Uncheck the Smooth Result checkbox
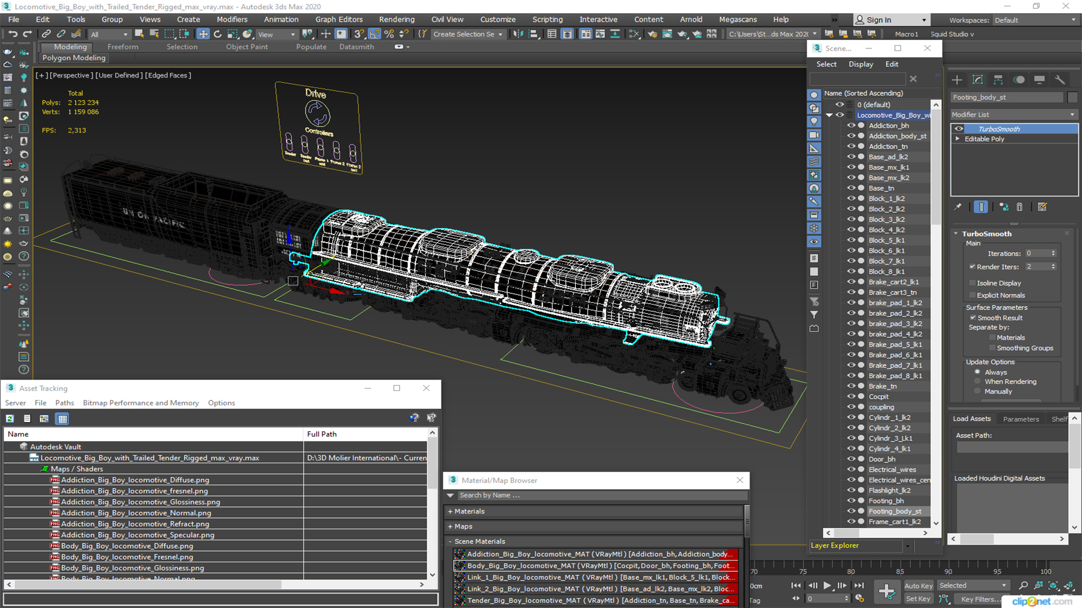 click(x=973, y=318)
